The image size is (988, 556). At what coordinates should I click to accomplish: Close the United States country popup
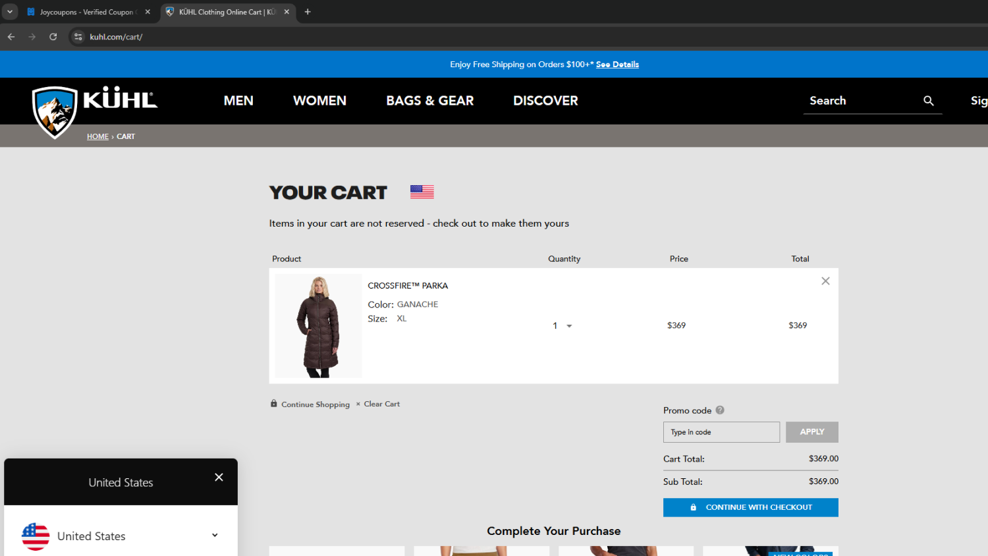(x=219, y=478)
